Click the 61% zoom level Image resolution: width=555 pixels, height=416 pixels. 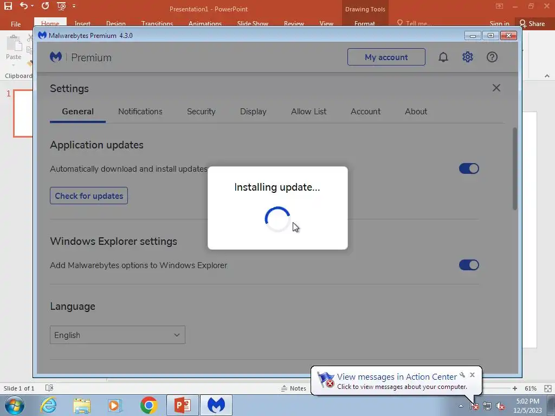pos(531,388)
